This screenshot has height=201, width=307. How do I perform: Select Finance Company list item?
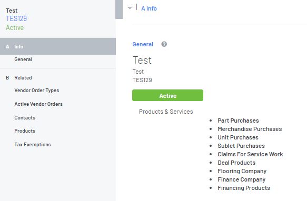(x=242, y=179)
